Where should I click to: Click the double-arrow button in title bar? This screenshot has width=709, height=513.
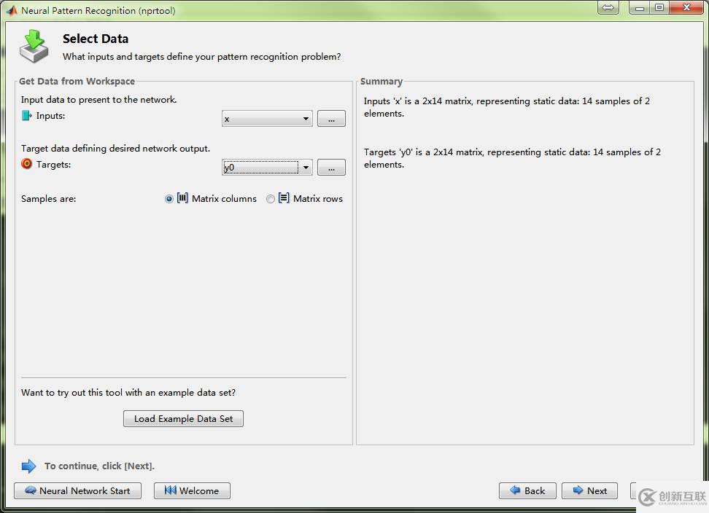[608, 8]
